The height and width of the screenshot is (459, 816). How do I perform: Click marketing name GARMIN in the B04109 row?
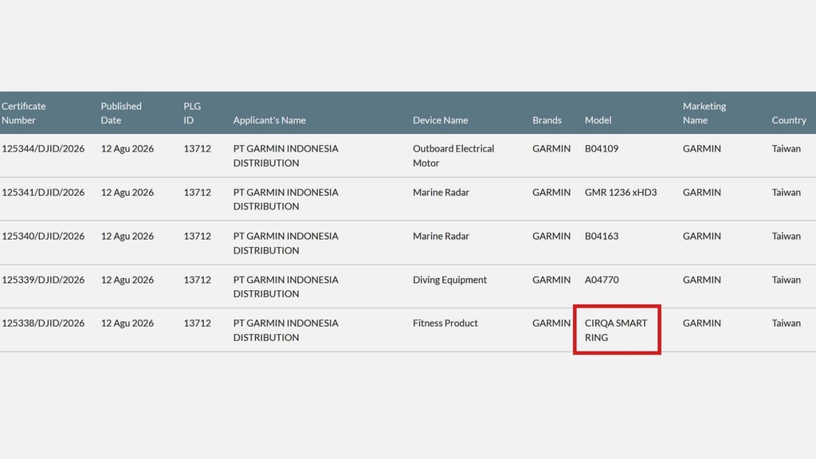tap(701, 149)
